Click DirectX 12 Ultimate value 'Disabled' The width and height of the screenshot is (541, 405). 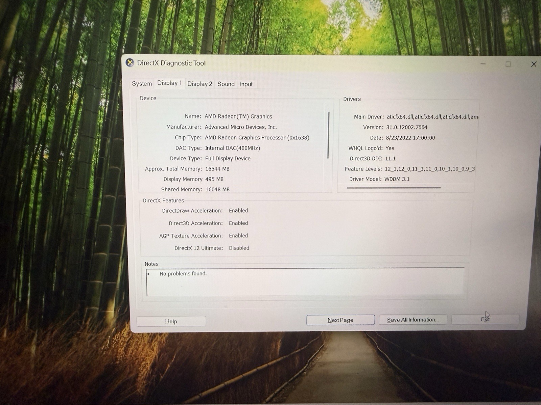click(239, 248)
